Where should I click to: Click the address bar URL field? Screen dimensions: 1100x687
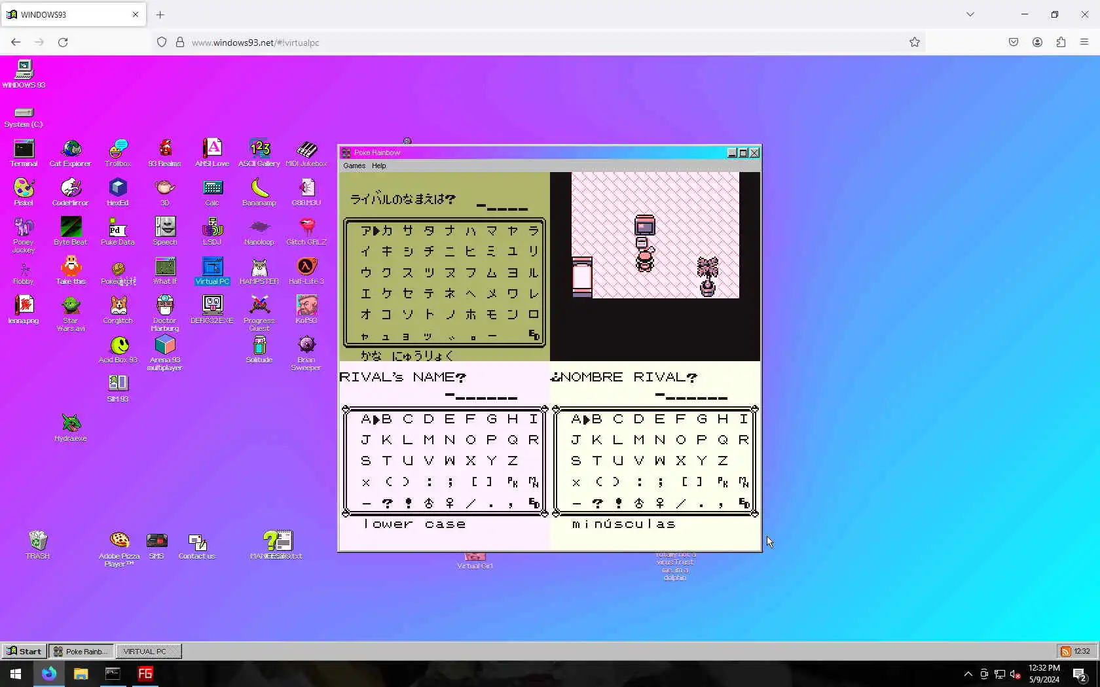pos(537,43)
